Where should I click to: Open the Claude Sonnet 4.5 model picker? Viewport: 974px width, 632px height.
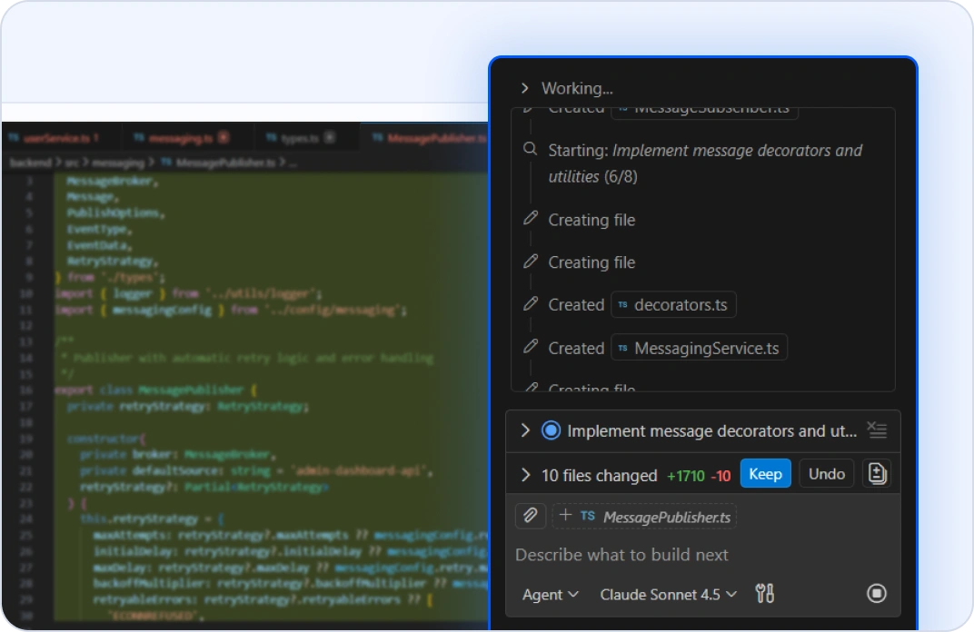click(668, 594)
